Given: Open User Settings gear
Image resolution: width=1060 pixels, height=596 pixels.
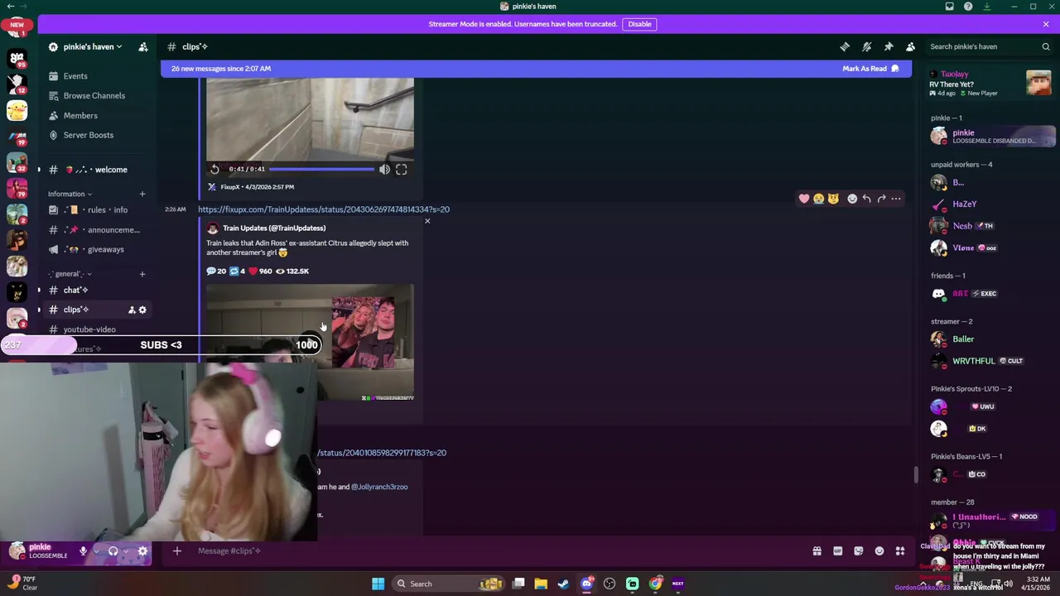Looking at the screenshot, I should [142, 551].
